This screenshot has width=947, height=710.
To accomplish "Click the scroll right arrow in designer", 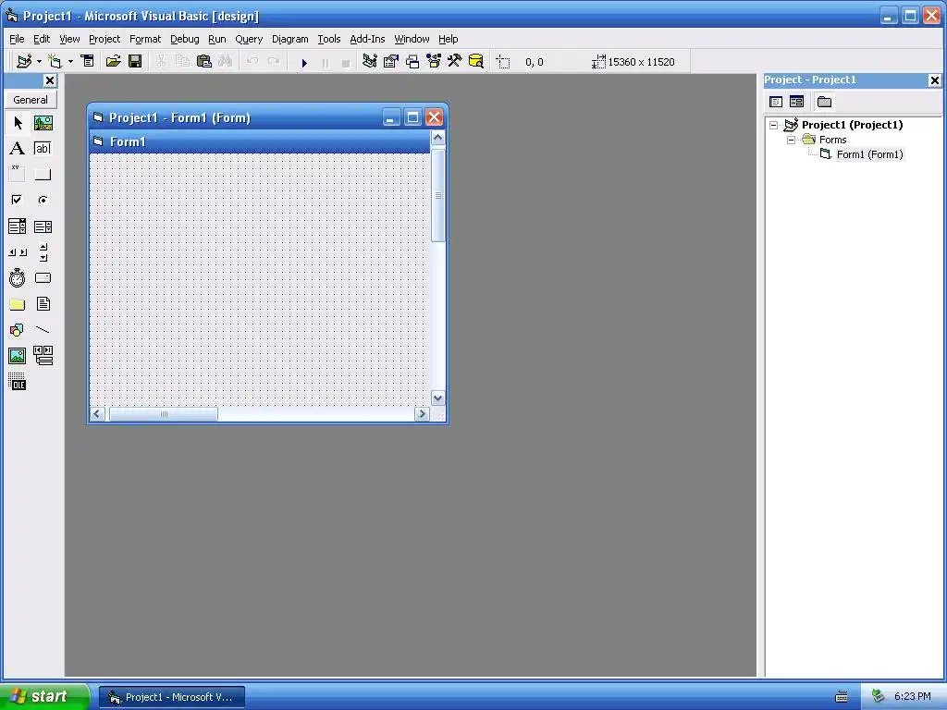I will [422, 414].
